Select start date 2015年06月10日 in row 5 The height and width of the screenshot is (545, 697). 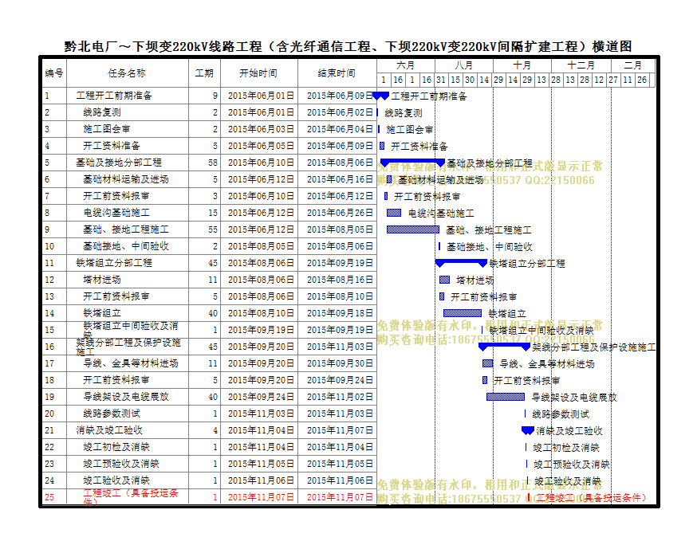click(x=261, y=163)
